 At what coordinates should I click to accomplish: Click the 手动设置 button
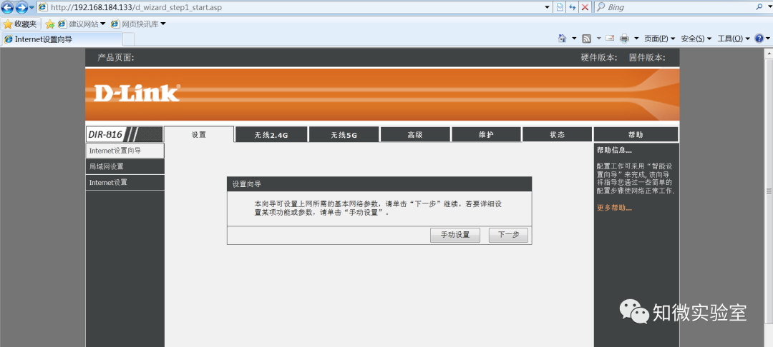pyautogui.click(x=455, y=235)
